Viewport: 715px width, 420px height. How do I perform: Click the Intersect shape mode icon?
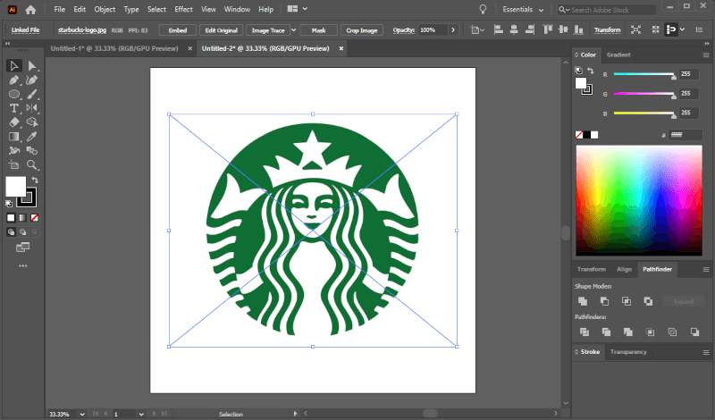(x=627, y=301)
